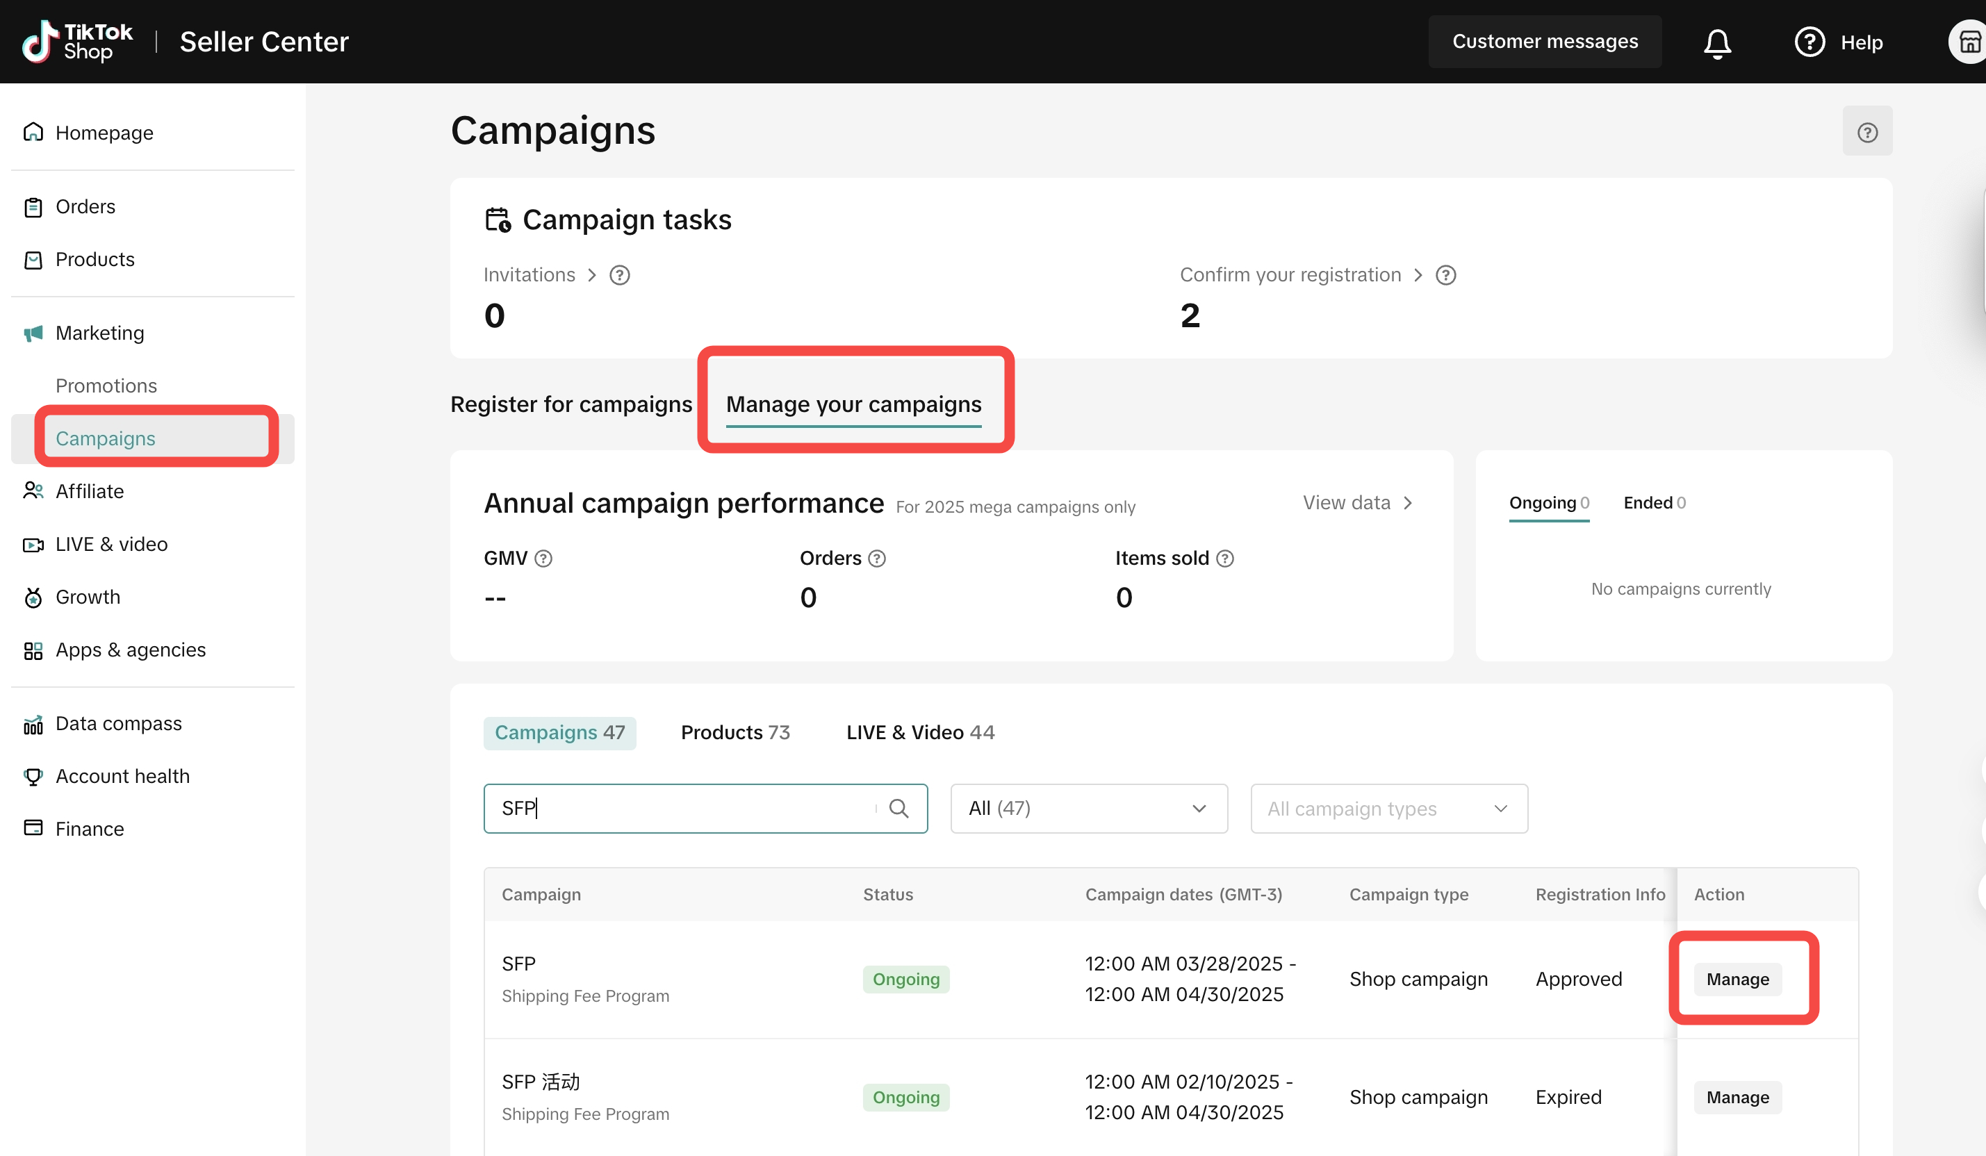Switch to the Ended campaigns tab

[1653, 503]
